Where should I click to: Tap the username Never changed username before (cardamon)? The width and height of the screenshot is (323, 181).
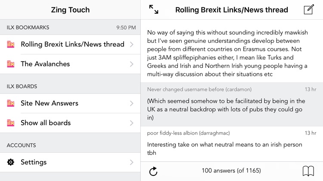(x=199, y=89)
